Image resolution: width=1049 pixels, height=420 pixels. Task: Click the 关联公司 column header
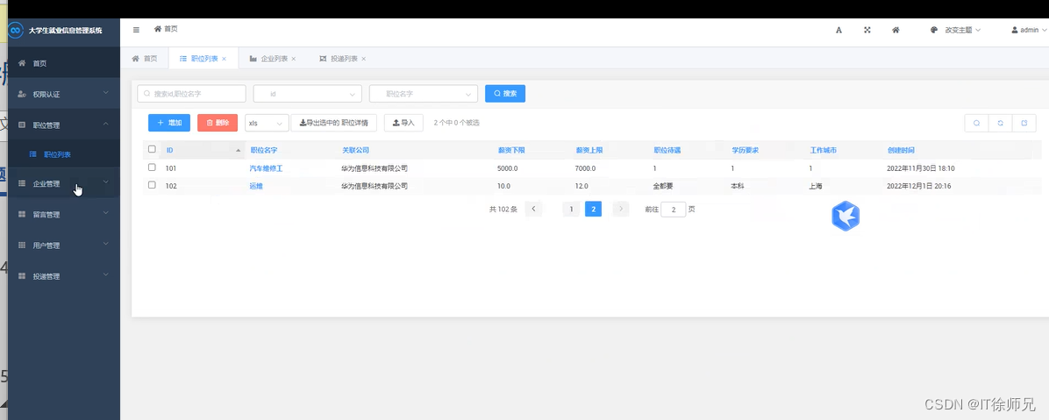coord(355,151)
